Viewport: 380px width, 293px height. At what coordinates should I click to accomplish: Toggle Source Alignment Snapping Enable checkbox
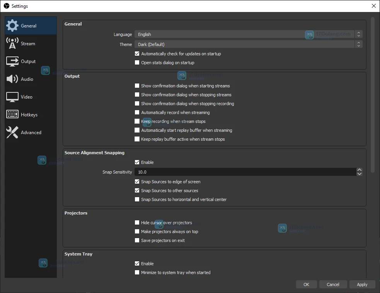pos(137,162)
